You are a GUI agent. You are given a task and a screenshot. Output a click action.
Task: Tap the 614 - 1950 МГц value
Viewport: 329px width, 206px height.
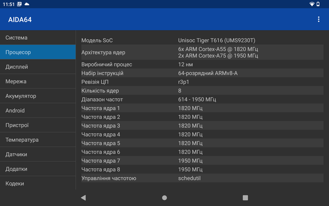[x=197, y=99]
